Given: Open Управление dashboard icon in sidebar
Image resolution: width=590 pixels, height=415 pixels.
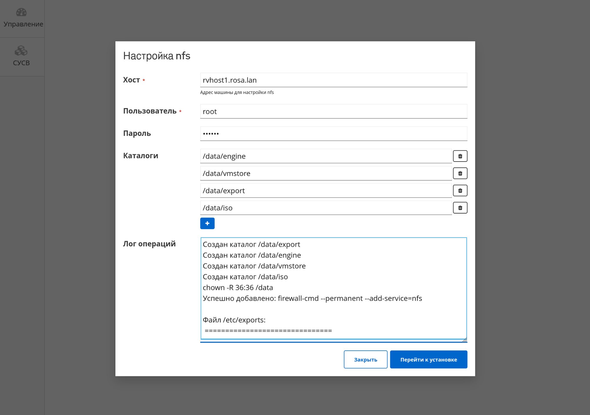Looking at the screenshot, I should (x=21, y=12).
